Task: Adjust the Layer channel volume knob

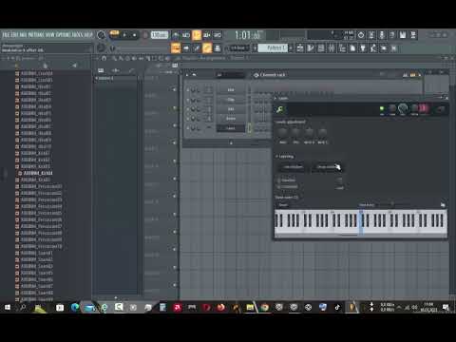Action: 403,109
